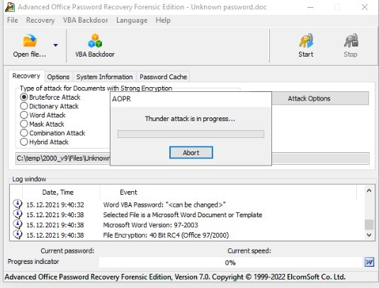This screenshot has height=288, width=379.
Task: Switch to the Password Cache tab
Action: coord(163,76)
